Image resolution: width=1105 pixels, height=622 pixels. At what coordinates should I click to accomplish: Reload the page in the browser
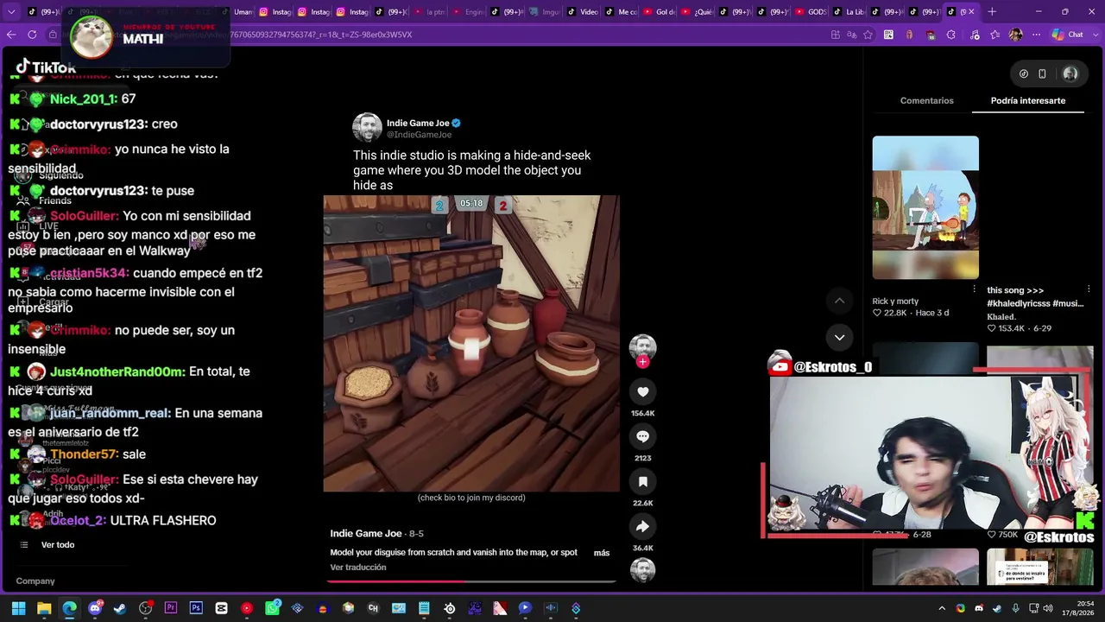tap(32, 35)
